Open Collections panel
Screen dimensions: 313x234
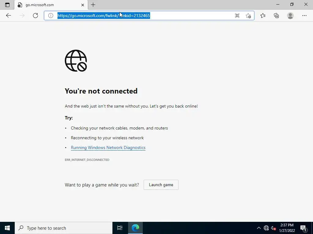[x=276, y=16]
